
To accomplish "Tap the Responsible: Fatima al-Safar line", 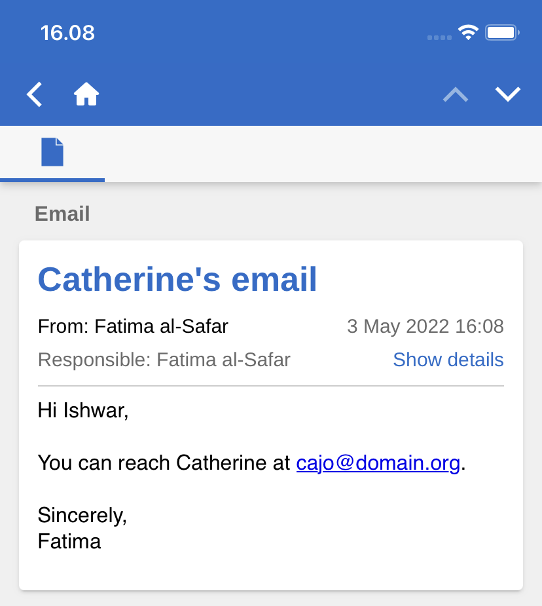I will click(164, 360).
